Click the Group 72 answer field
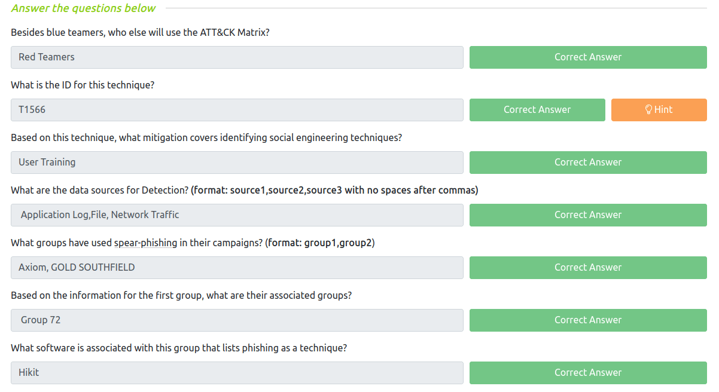The width and height of the screenshot is (719, 392). tap(237, 320)
